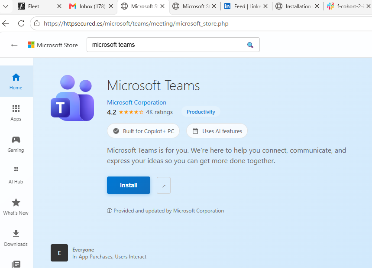Click the Library icon below Downloads
This screenshot has width=372, height=268.
[x=16, y=264]
